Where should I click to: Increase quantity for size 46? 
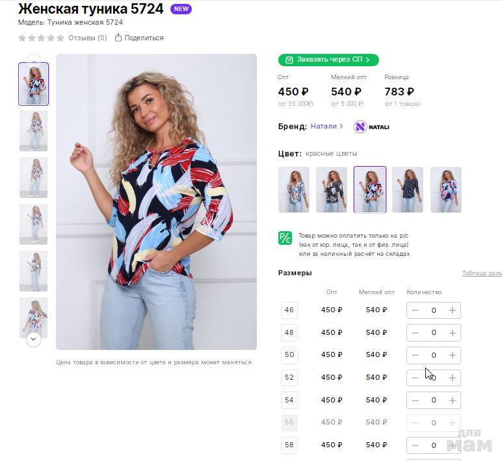pyautogui.click(x=453, y=310)
